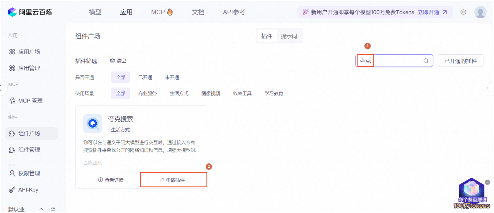Click the left-side panel collapse handle
Image resolution: width=494 pixels, height=213 pixels.
point(3,88)
